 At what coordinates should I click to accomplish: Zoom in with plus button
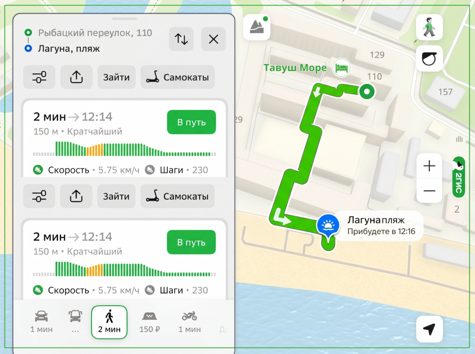coord(429,166)
